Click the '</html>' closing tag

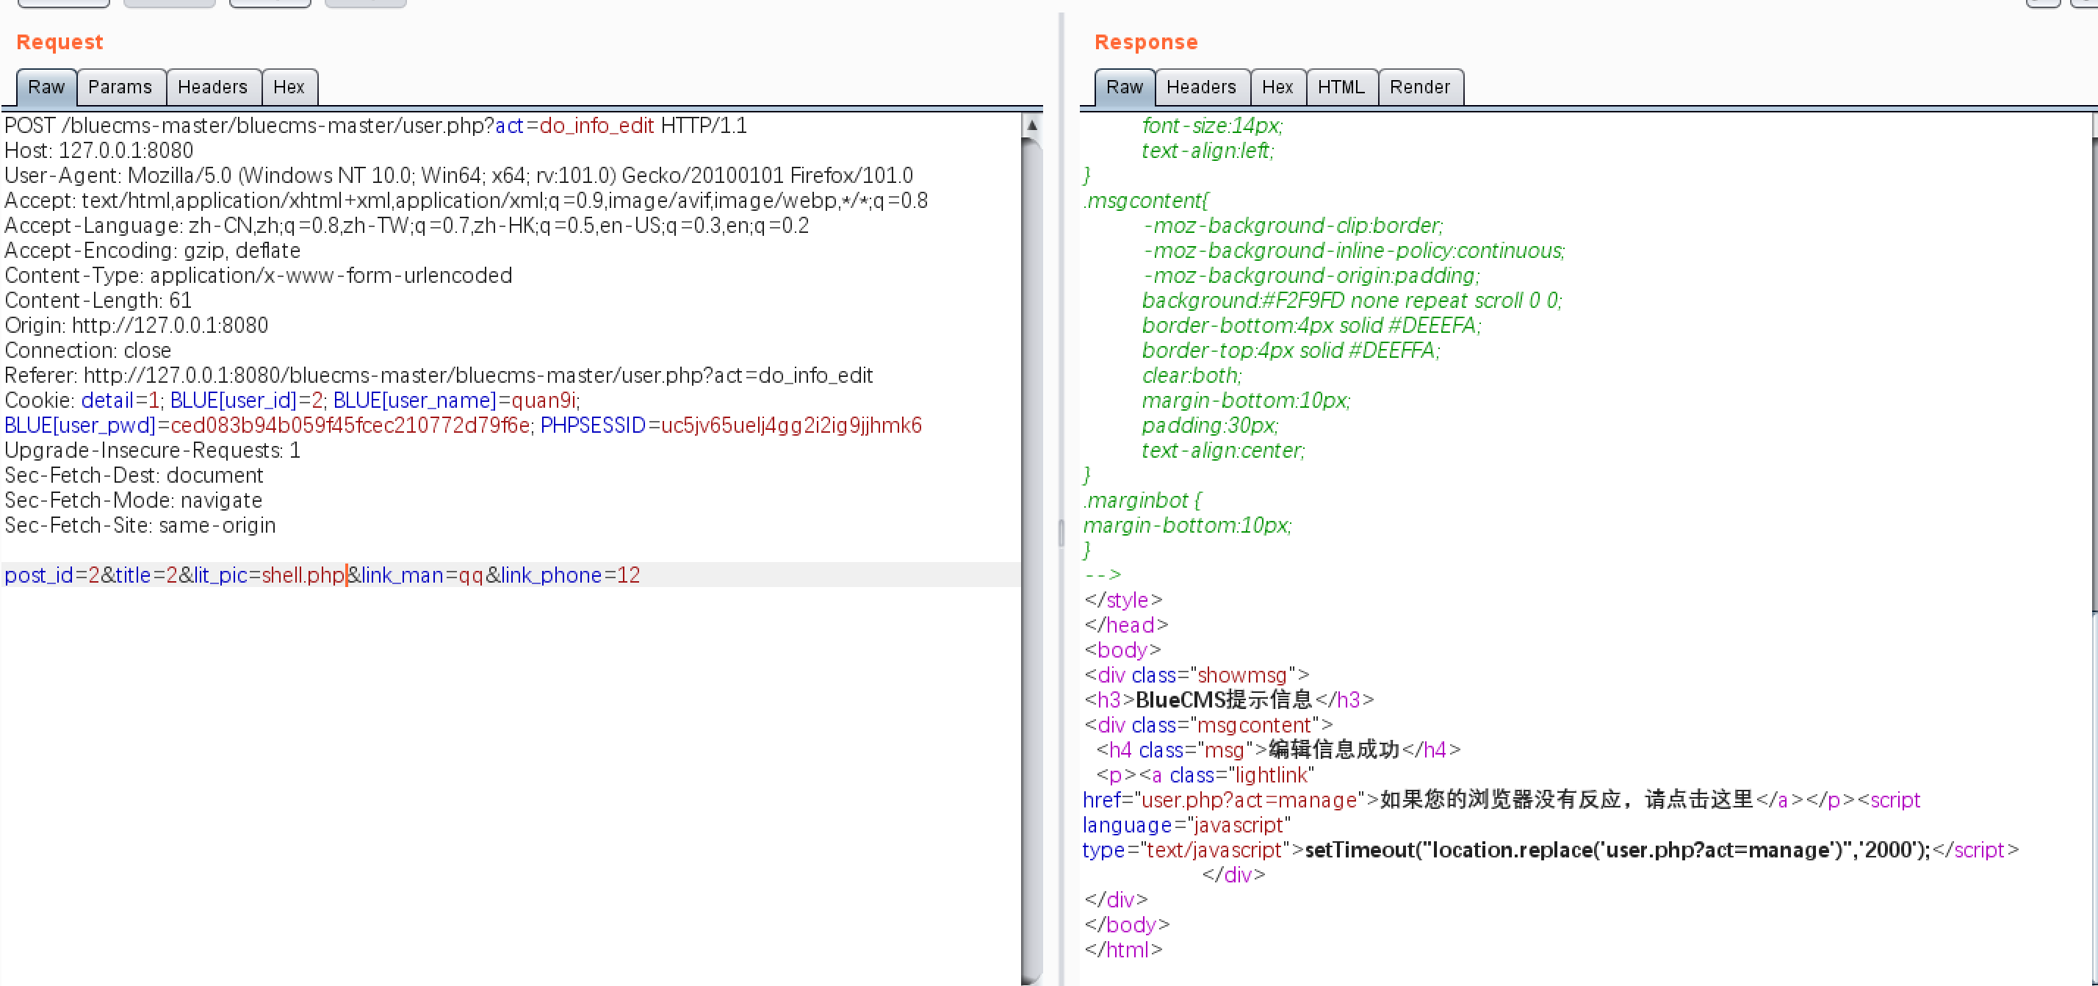(x=1123, y=950)
